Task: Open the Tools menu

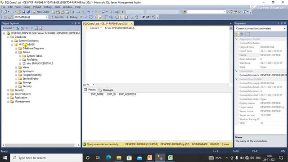Action: point(57,7)
